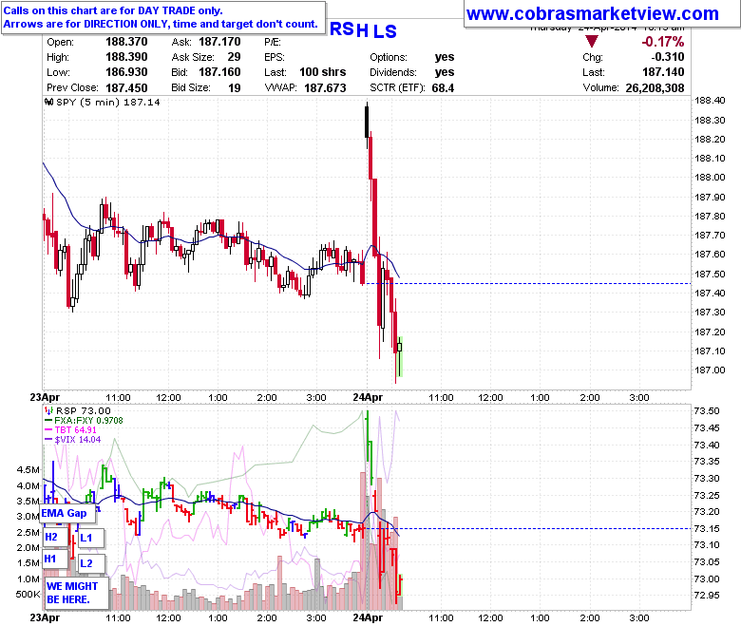Click the Options 'yes' value
741x626 pixels.
(x=445, y=57)
